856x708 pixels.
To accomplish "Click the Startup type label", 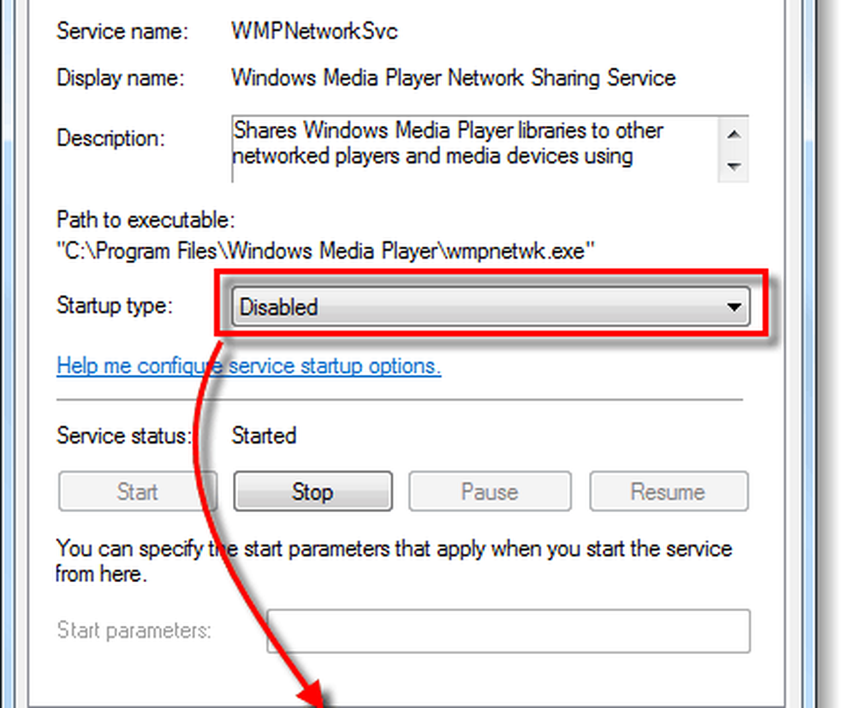I will coord(115,306).
